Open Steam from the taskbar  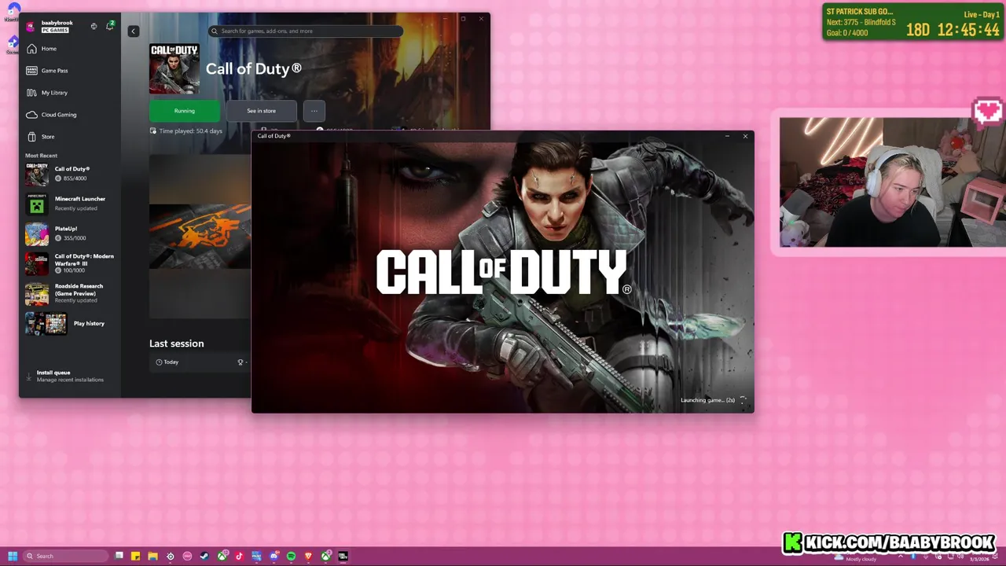[x=204, y=557]
